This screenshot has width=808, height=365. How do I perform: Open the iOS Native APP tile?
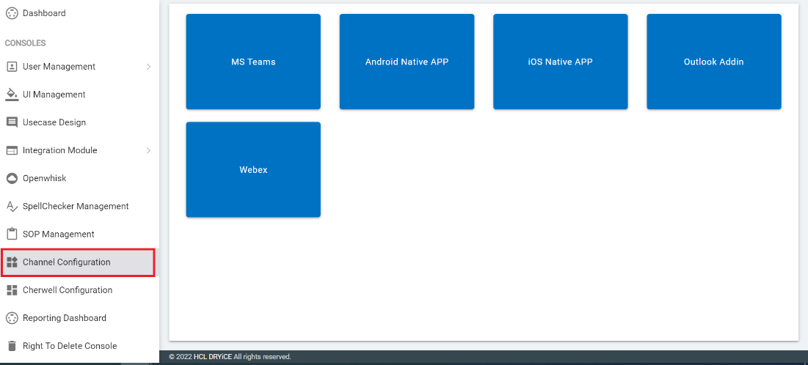click(x=560, y=62)
